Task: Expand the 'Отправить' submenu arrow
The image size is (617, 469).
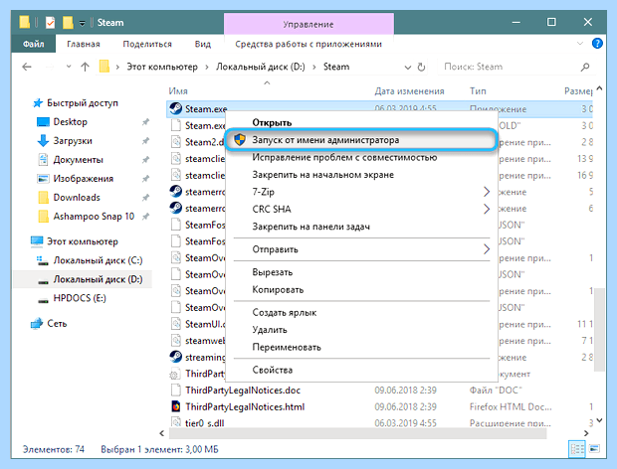Action: [x=487, y=249]
